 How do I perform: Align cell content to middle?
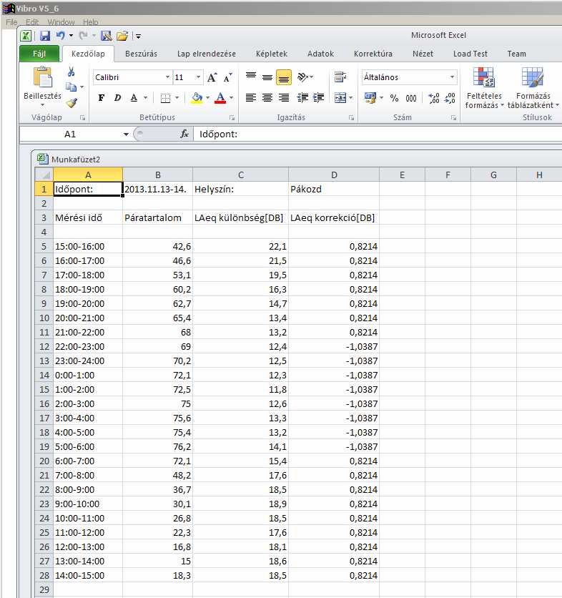pyautogui.click(x=267, y=77)
